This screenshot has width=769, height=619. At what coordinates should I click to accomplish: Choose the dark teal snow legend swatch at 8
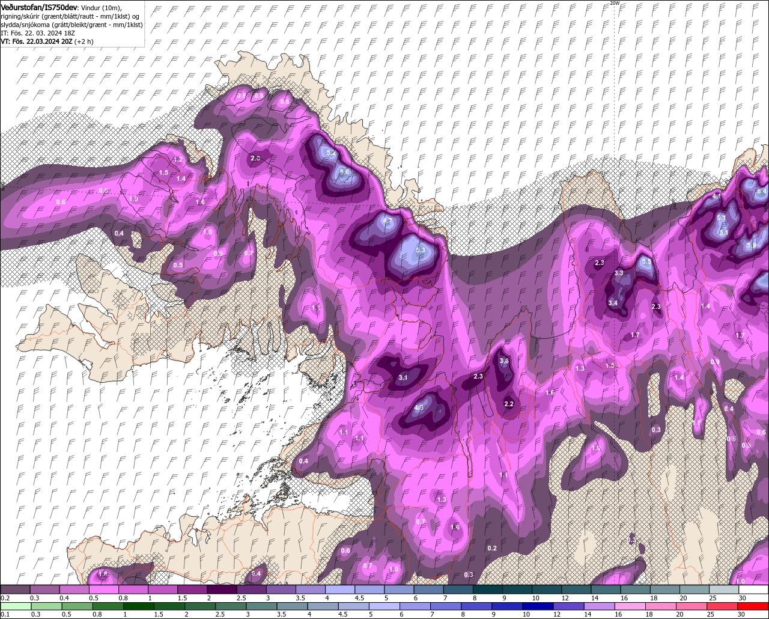click(x=487, y=589)
